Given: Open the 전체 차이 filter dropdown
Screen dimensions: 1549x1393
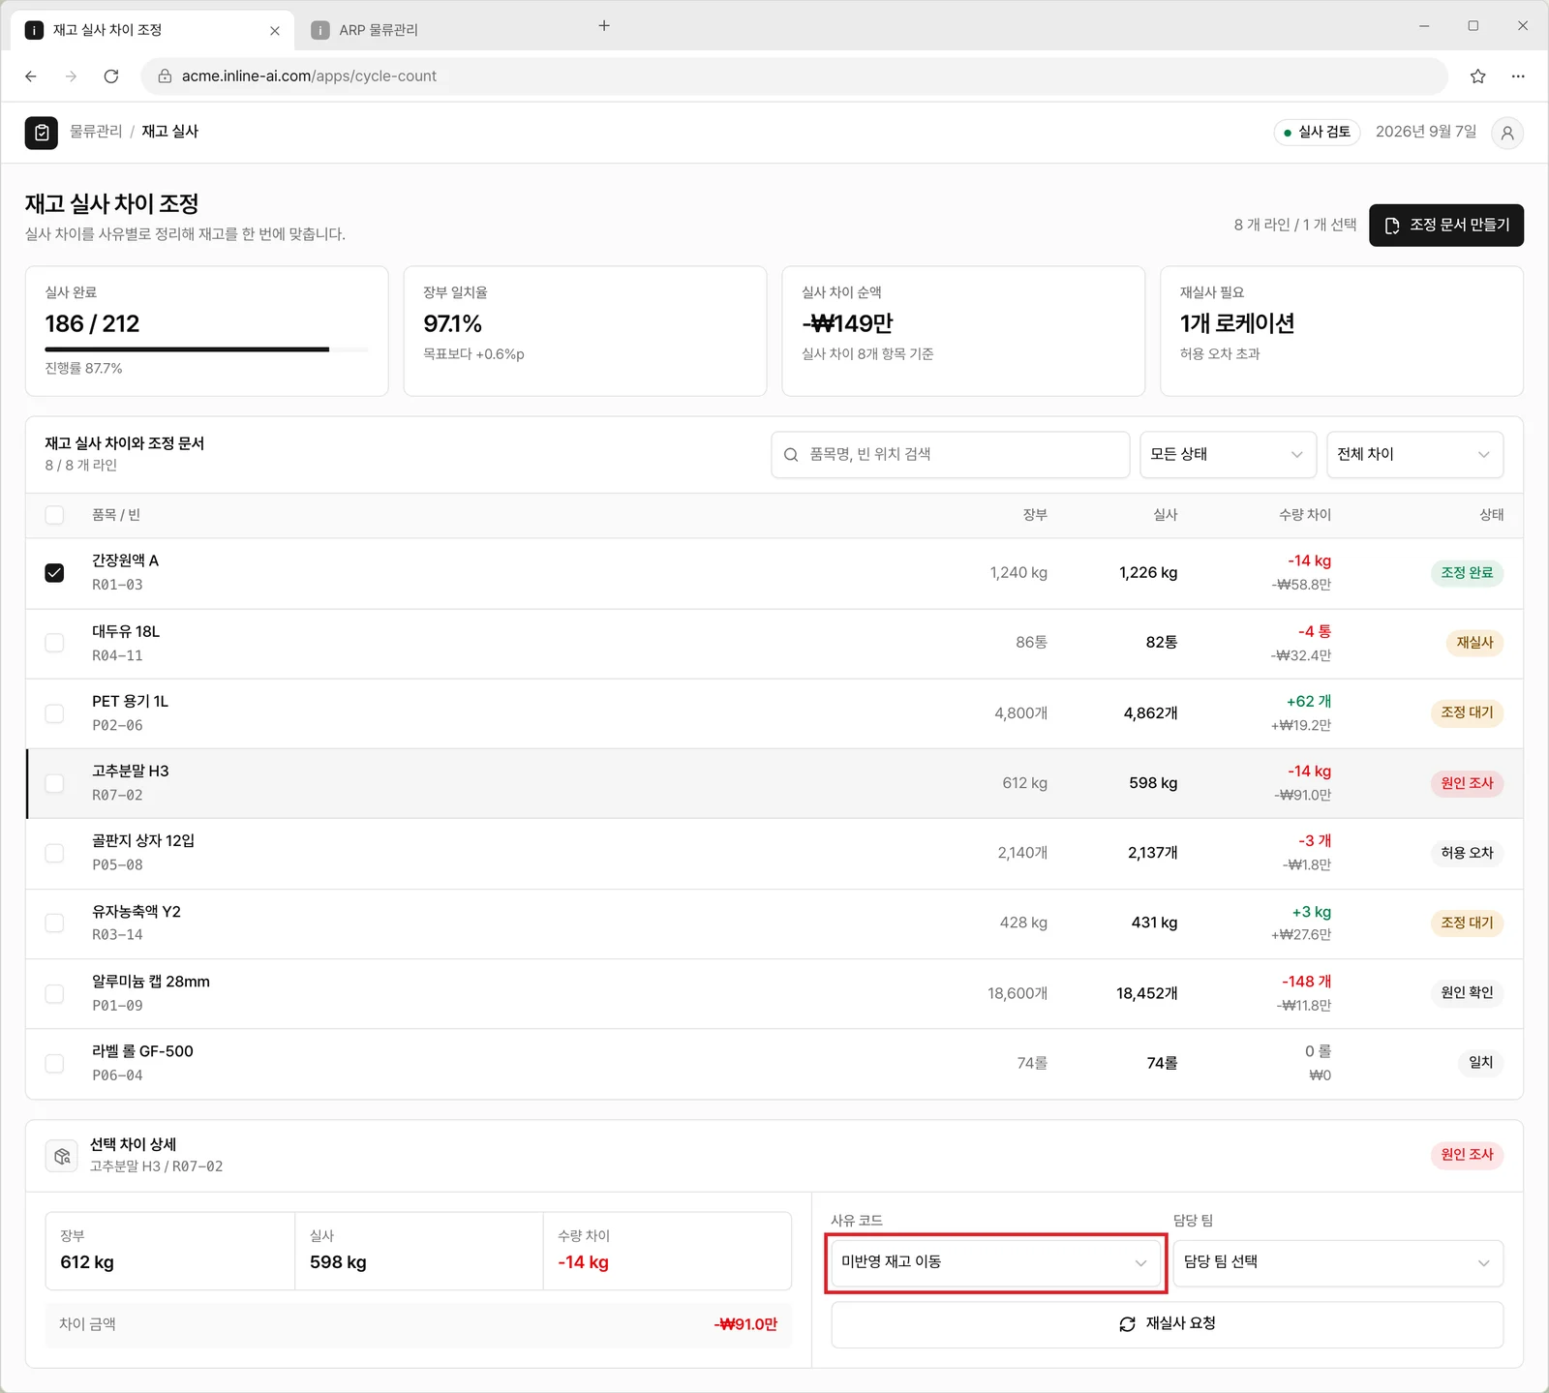Looking at the screenshot, I should [x=1414, y=455].
